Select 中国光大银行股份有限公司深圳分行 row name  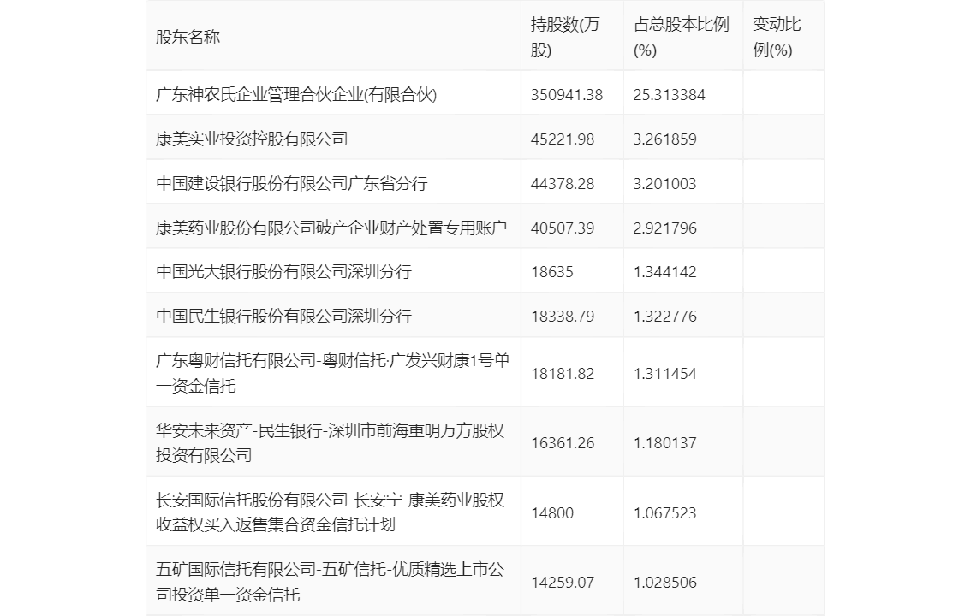(283, 271)
